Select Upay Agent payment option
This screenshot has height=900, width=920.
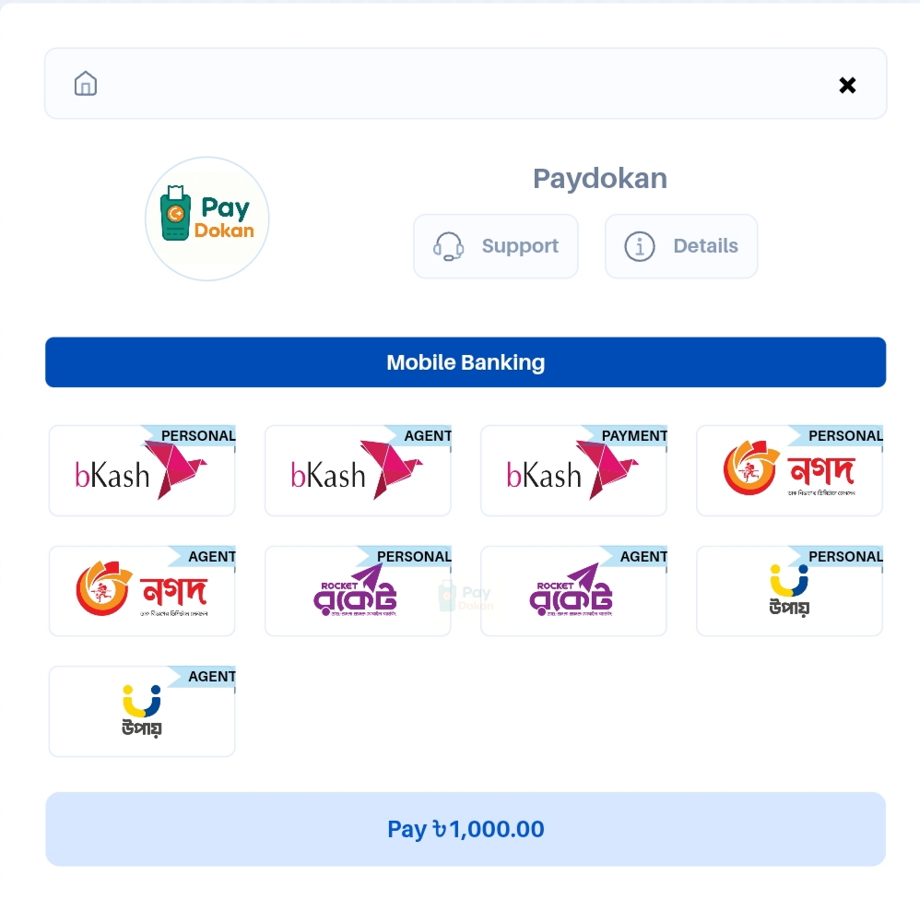[x=142, y=712]
